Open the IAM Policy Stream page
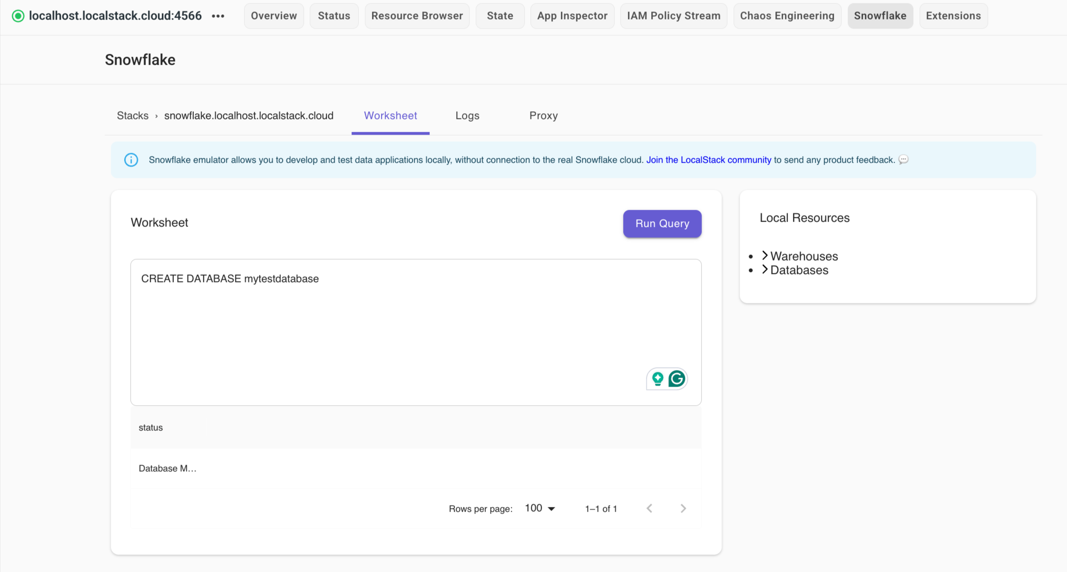Screen dimensions: 1067x572 click(673, 16)
